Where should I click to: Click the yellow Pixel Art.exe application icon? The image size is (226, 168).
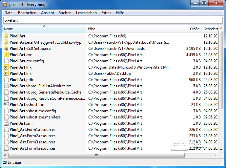(x=6, y=55)
